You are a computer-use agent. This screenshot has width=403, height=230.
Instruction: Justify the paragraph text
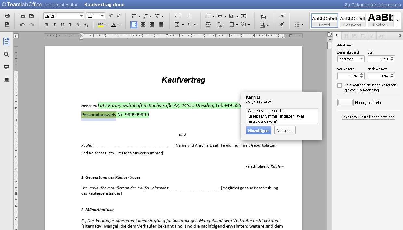(x=161, y=24)
